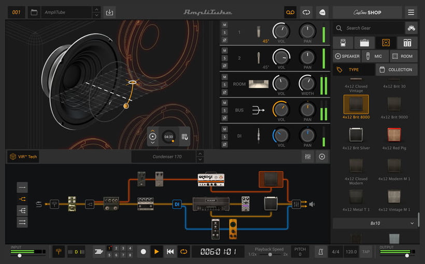
Task: Expand the 8x10 cabinet section
Action: (x=375, y=223)
